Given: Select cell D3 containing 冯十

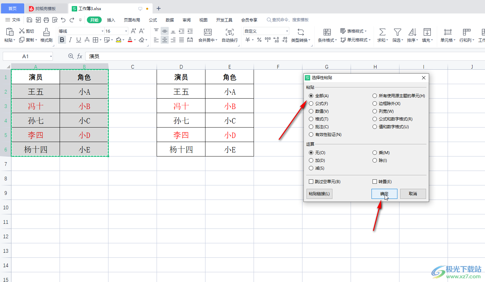Looking at the screenshot, I should click(x=181, y=106).
